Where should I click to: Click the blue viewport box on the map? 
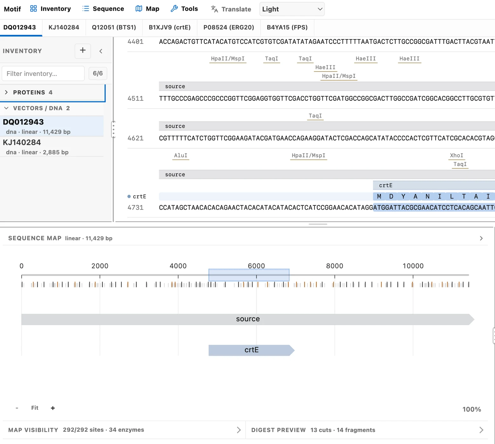[249, 275]
